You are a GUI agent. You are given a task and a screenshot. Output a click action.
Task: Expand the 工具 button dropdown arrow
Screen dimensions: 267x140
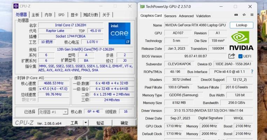[85, 122]
